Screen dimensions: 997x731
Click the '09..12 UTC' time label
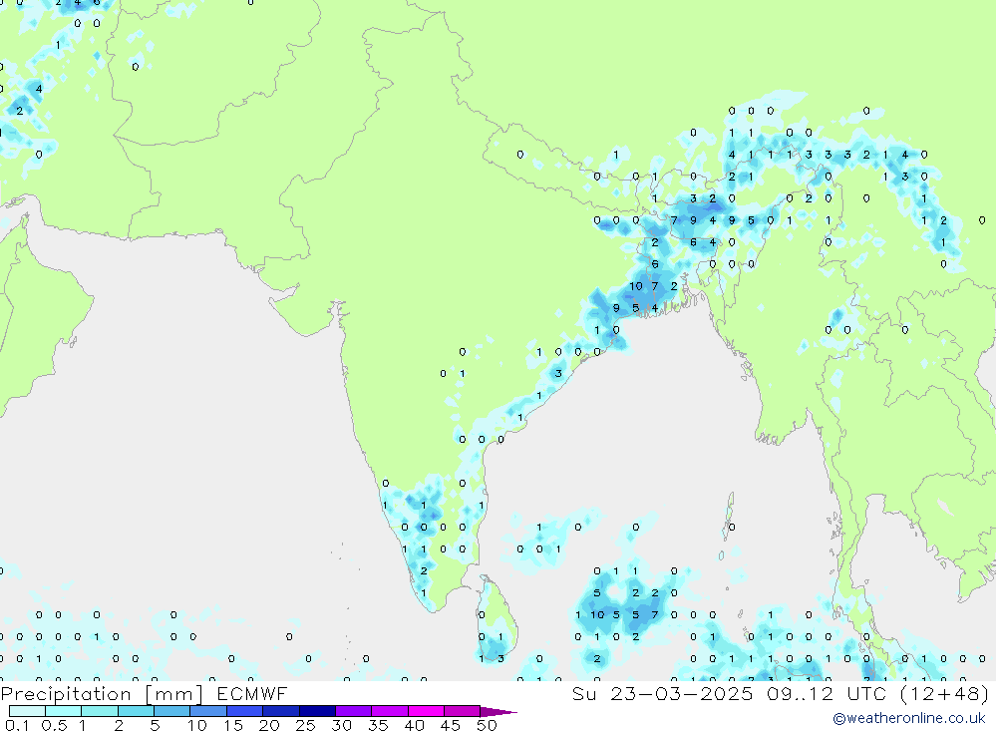(828, 693)
